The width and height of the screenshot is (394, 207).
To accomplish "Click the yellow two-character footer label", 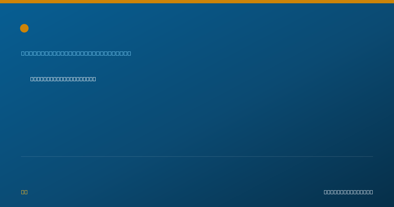I will coord(24,192).
